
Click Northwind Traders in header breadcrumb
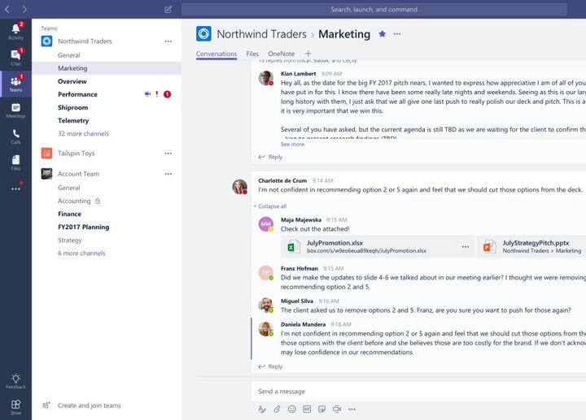[261, 34]
